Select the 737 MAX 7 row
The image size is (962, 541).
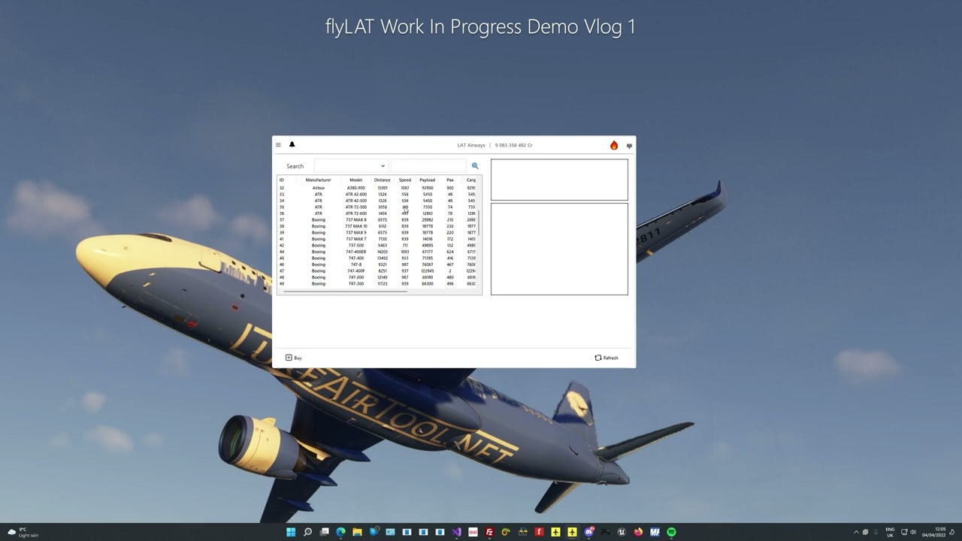coord(378,239)
